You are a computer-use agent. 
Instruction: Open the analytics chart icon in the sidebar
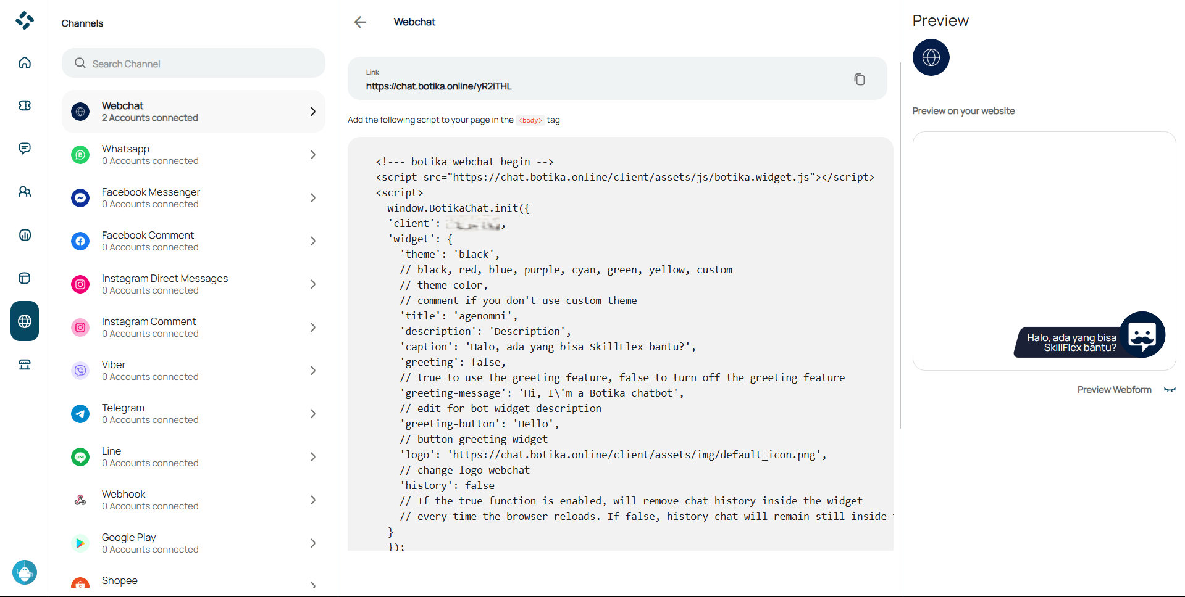click(25, 235)
